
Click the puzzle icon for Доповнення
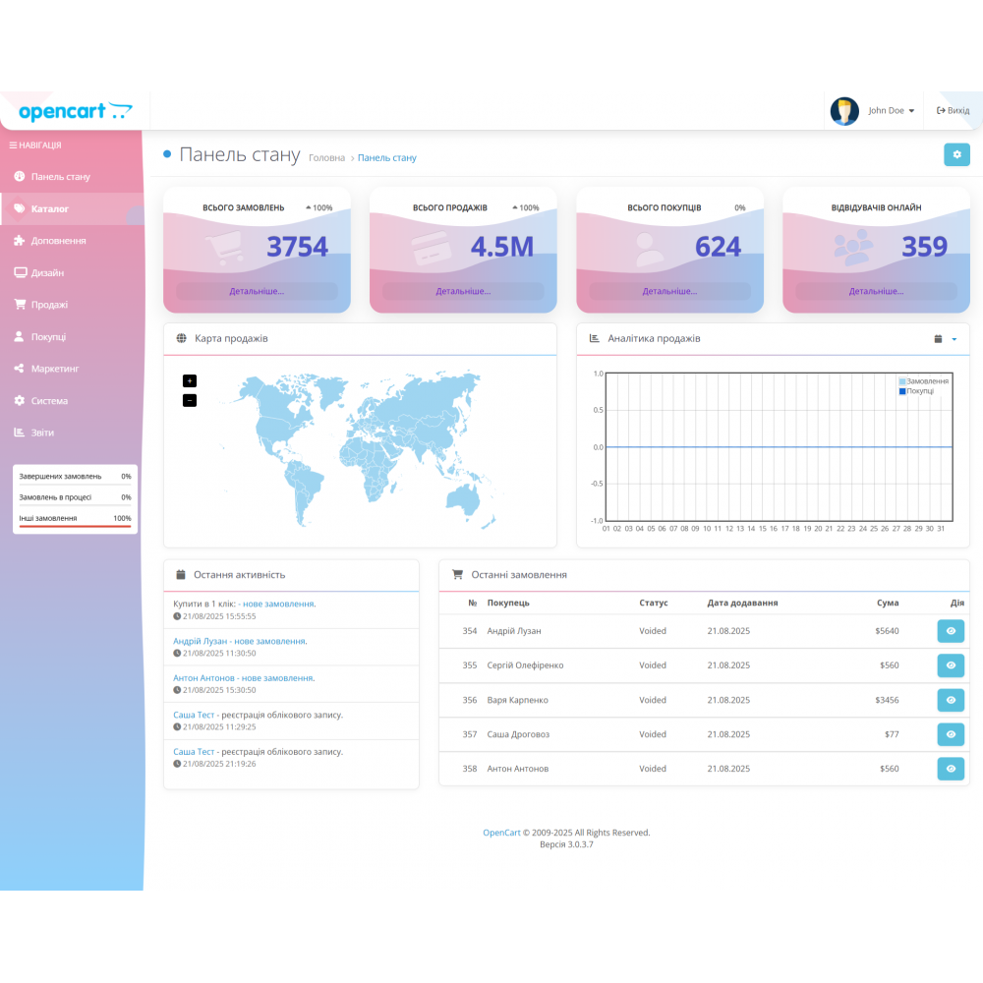20,241
